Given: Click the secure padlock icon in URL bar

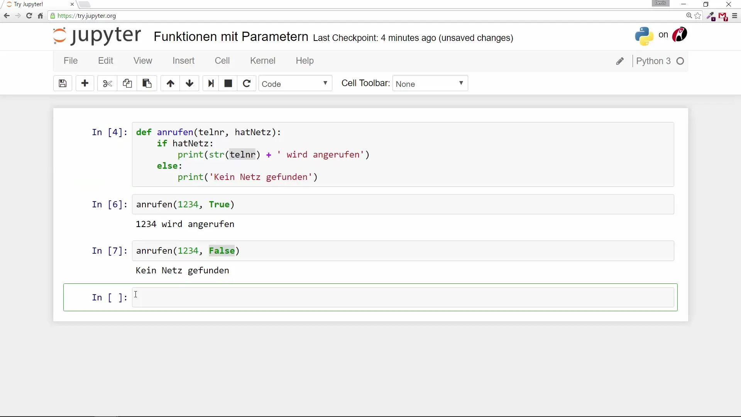Looking at the screenshot, I should 53,16.
